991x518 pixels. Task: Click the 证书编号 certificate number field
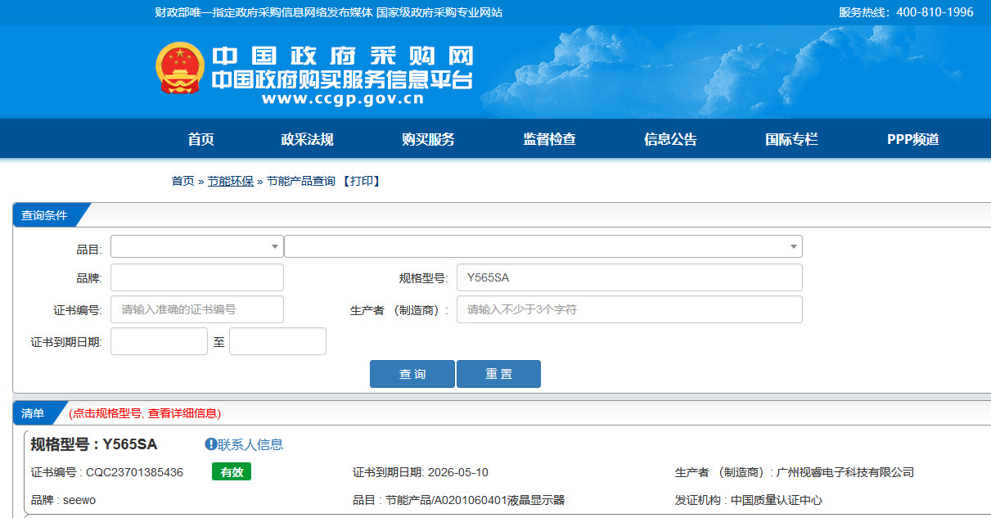(x=196, y=309)
